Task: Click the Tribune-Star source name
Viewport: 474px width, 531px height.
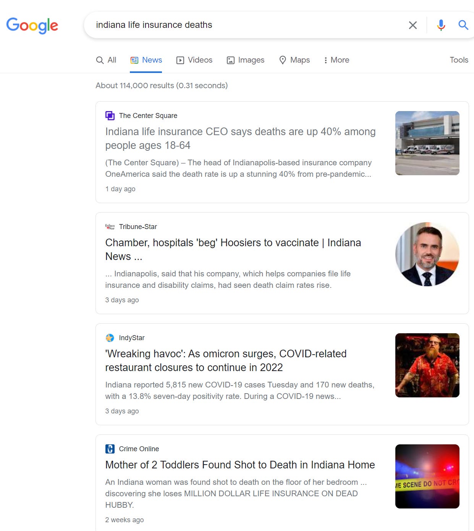Action: (138, 227)
